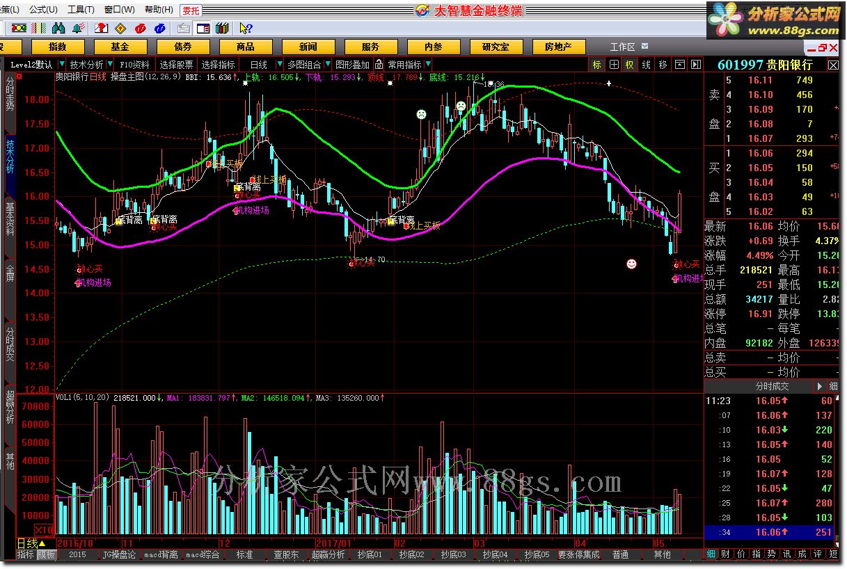Click the 选择股票 toolbar button
The width and height of the screenshot is (847, 569).
tap(177, 65)
